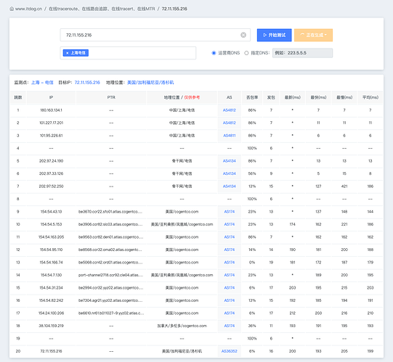
Task: Click the 开始测试 start test button
Action: pos(274,35)
